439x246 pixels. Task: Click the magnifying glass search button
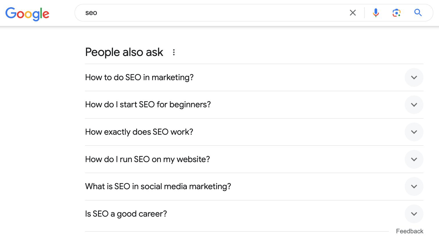pos(418,13)
